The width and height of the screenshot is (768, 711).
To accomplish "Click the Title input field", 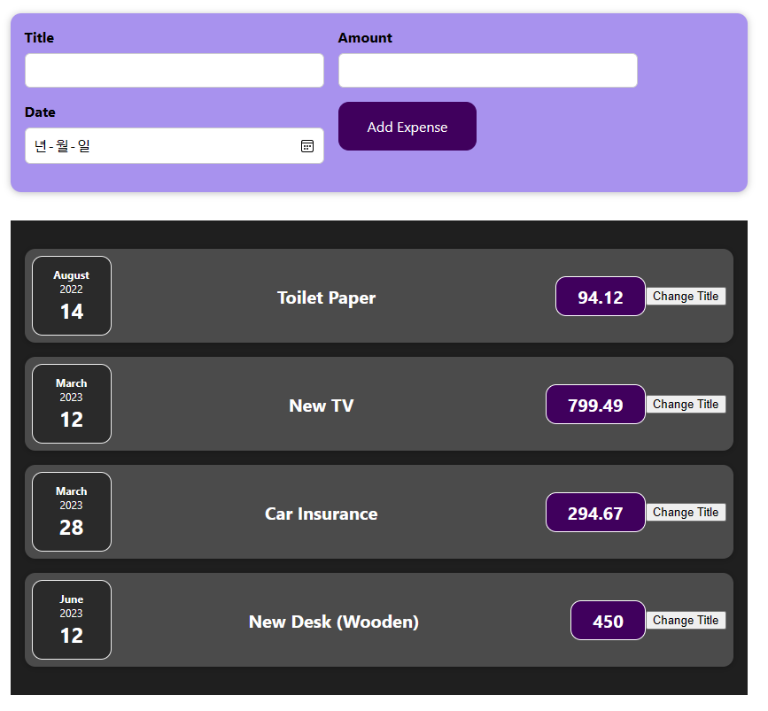I will click(175, 71).
